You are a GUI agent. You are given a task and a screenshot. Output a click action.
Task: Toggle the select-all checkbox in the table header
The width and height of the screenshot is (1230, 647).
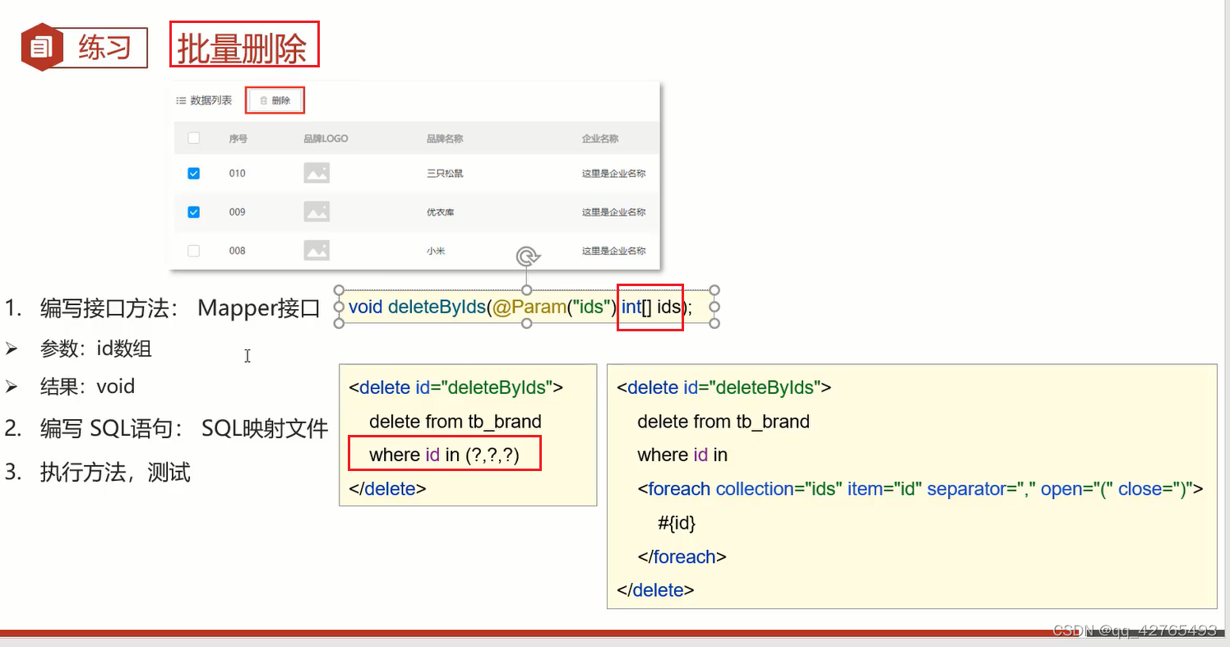pos(194,138)
